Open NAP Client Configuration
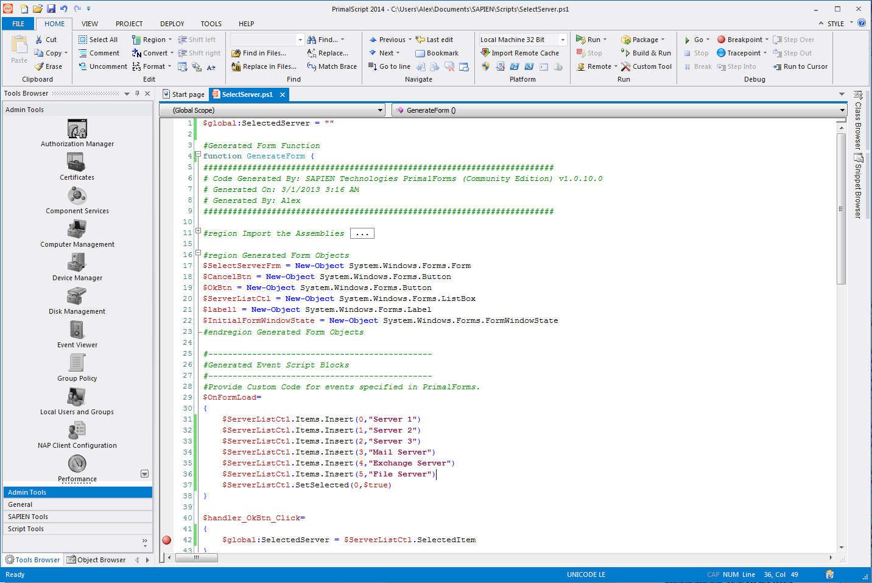Screen dimensions: 872x583 77,434
